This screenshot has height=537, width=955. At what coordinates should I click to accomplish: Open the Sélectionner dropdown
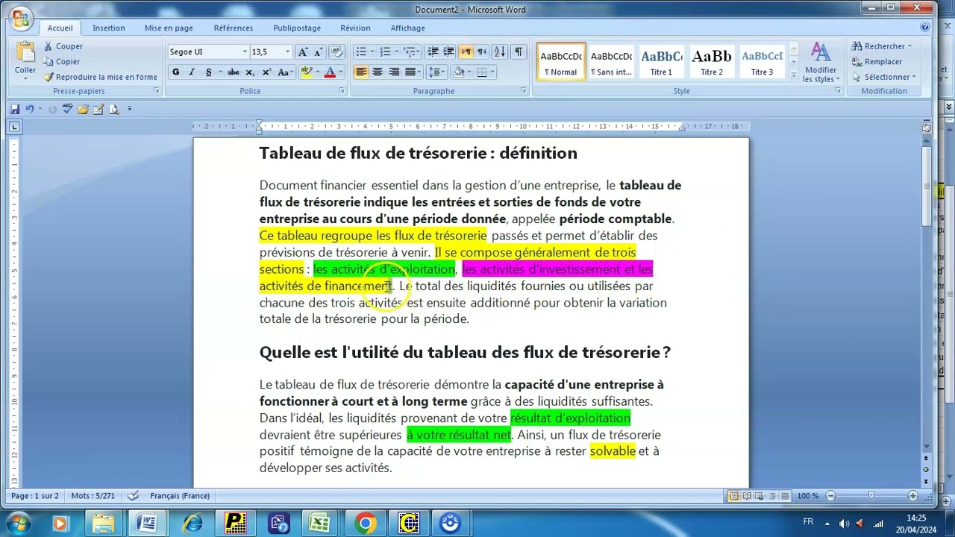point(885,77)
